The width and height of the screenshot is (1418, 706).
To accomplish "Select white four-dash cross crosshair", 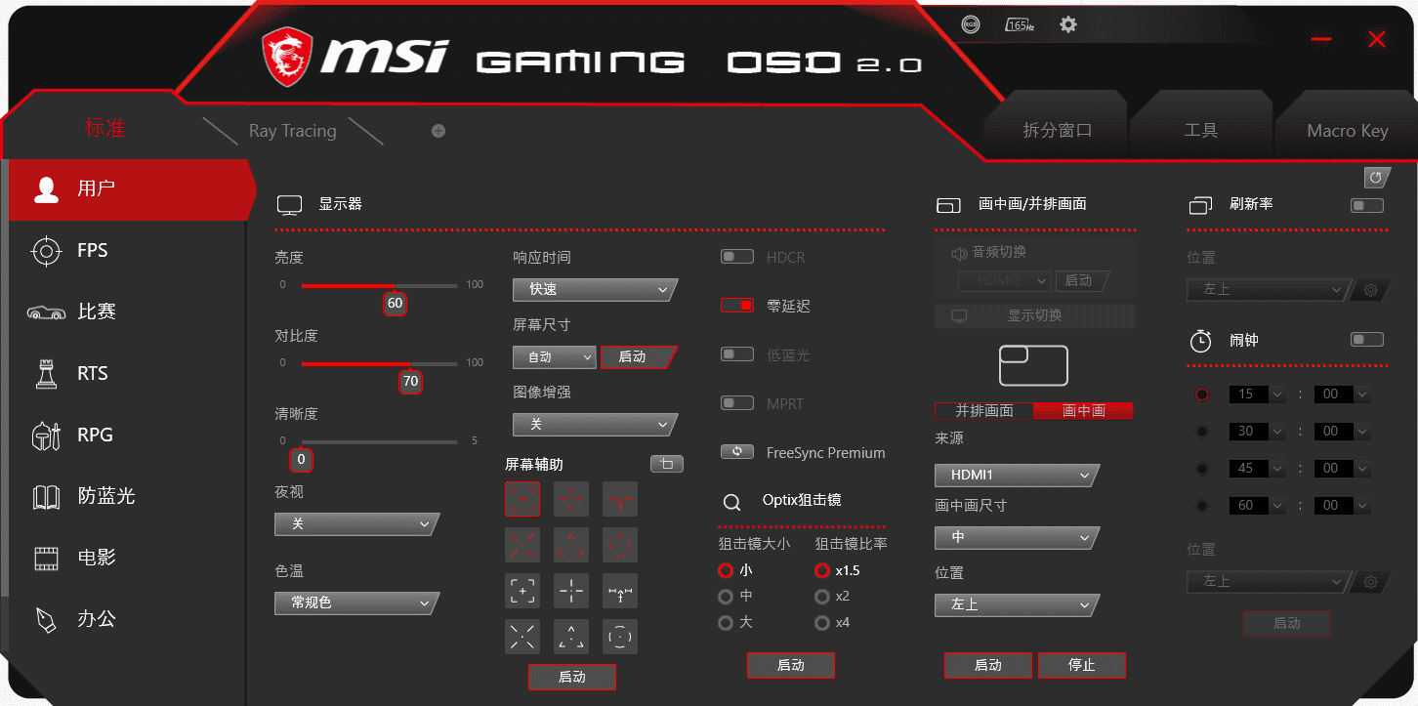I will (571, 590).
